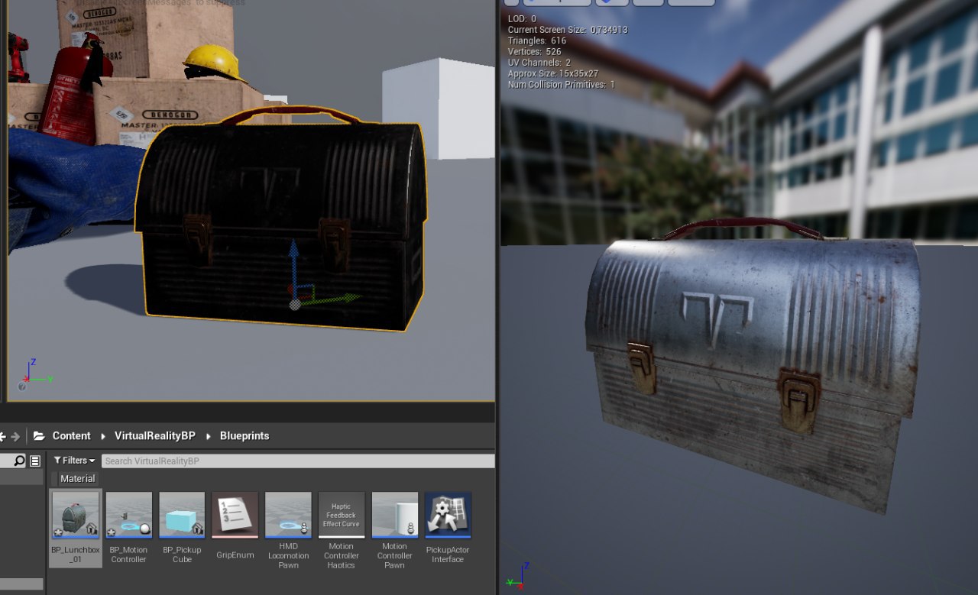
Task: Select the HMD Locomotion Pawn thumbnail
Action: pyautogui.click(x=288, y=516)
